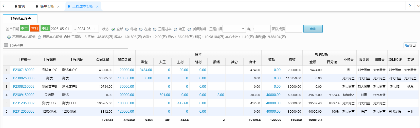Click the 导出 export icon button

410,45
